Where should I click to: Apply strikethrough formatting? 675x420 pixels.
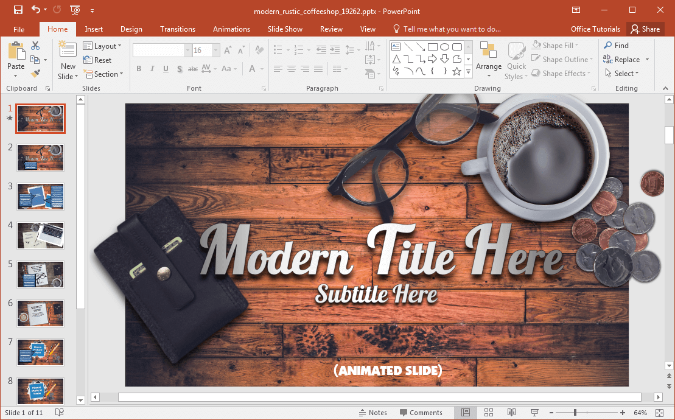pos(192,69)
